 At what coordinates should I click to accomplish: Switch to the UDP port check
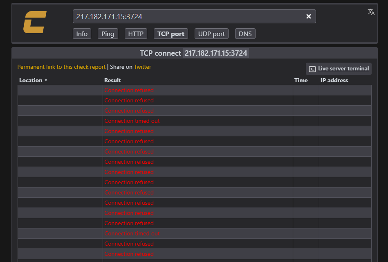point(211,34)
